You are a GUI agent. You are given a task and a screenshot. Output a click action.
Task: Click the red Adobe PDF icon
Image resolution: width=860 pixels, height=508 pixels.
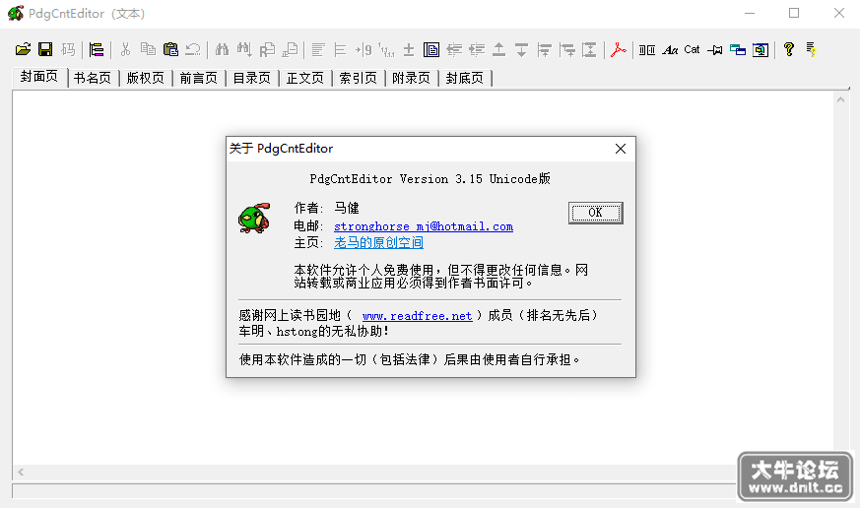click(618, 49)
